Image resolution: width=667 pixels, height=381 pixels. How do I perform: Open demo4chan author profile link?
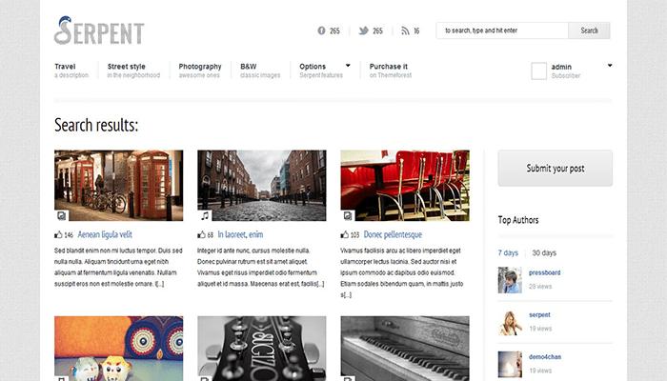pos(545,357)
